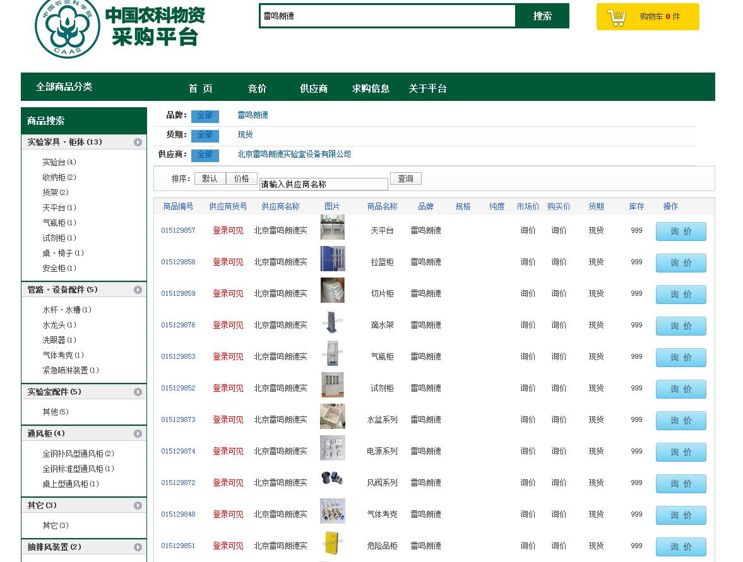Screen dimensions: 743x562
Task: Select 全部 in 货期 filter
Action: [x=205, y=136]
